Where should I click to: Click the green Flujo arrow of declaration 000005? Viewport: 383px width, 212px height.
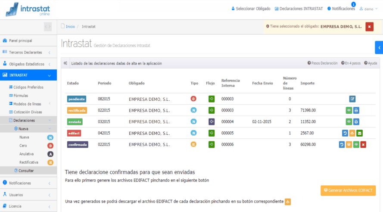pyautogui.click(x=212, y=133)
